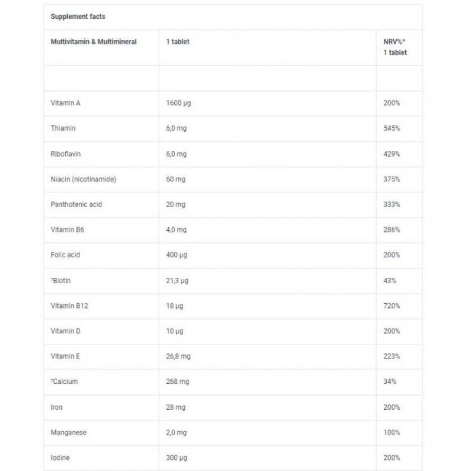Select the Iodine 300 µg value
The width and height of the screenshot is (471, 471).
click(x=177, y=458)
